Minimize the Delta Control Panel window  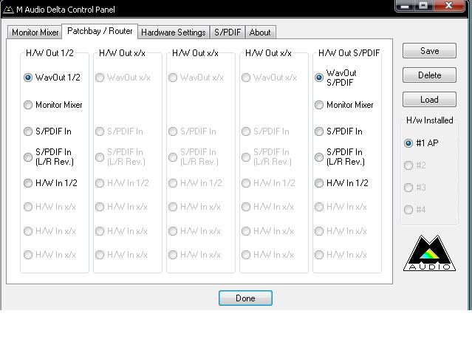tap(405, 6)
